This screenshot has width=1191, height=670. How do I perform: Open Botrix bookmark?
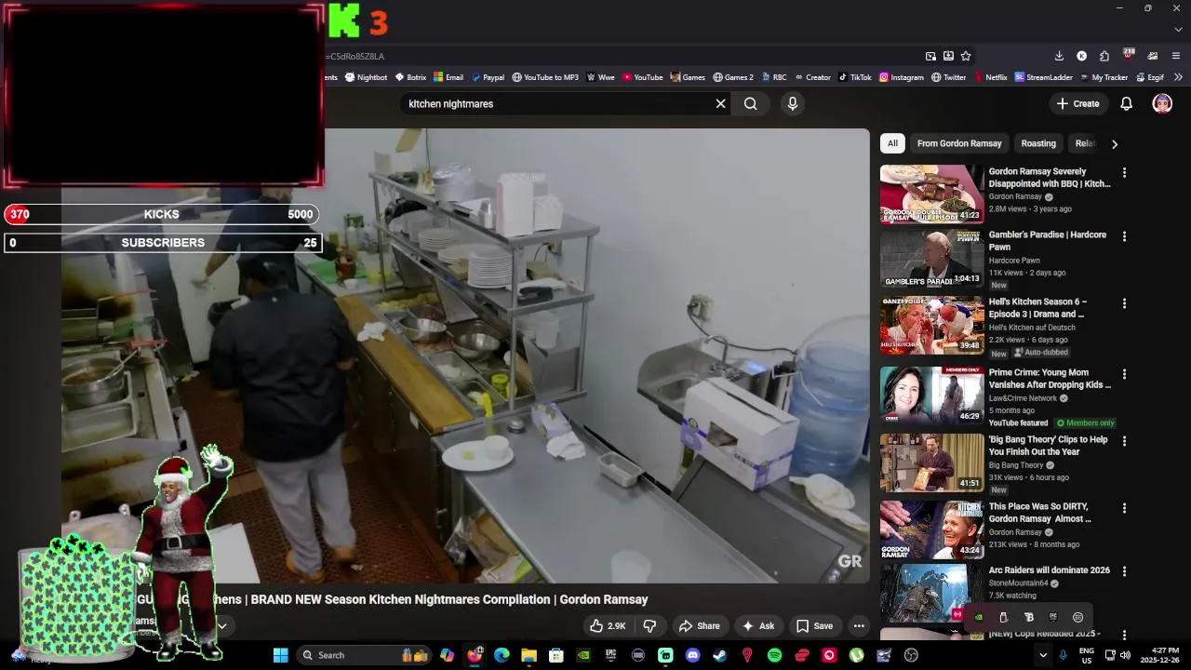point(410,77)
